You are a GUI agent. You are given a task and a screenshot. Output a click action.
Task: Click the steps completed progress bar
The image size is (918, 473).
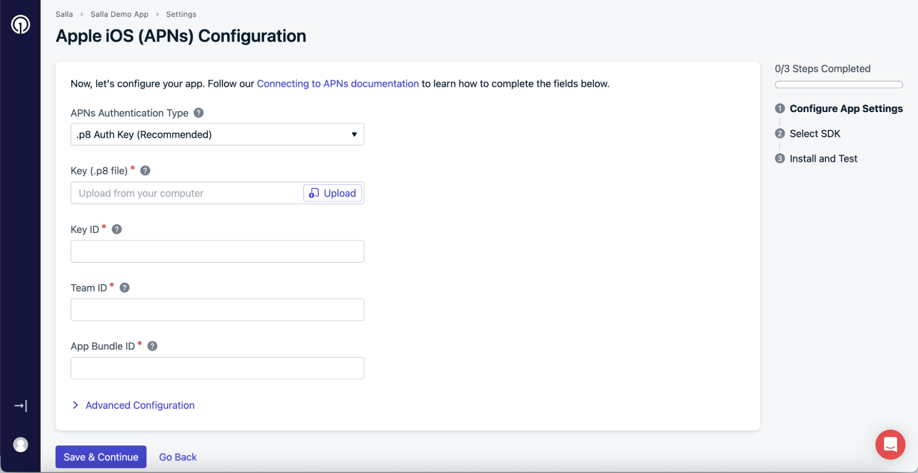click(838, 84)
